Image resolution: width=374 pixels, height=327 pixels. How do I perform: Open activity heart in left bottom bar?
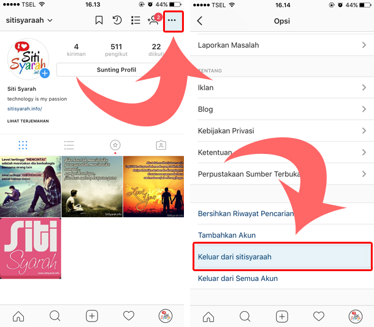tap(129, 316)
